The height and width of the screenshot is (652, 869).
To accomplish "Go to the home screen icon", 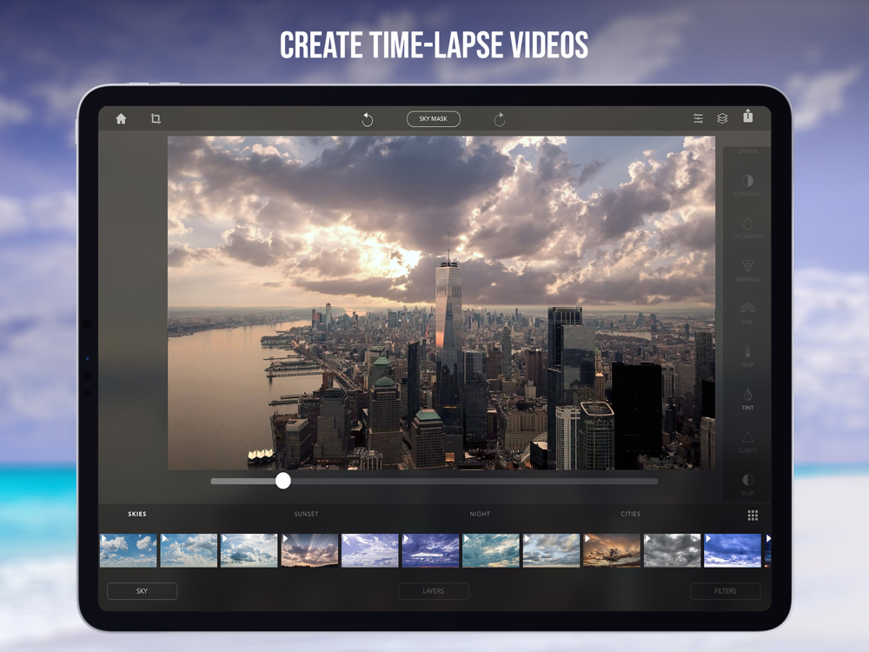I will coord(121,118).
